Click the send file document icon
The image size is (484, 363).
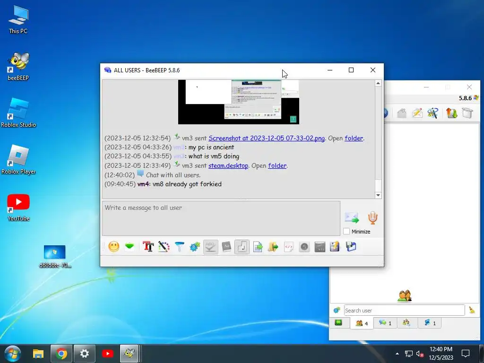258,247
